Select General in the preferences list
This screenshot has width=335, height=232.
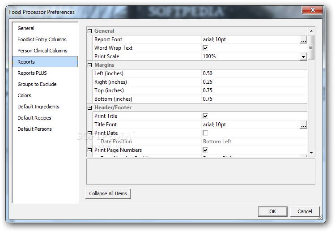[45, 28]
